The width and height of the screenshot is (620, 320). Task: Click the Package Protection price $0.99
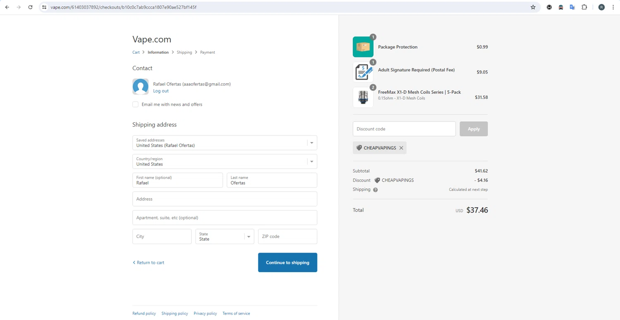482,47
